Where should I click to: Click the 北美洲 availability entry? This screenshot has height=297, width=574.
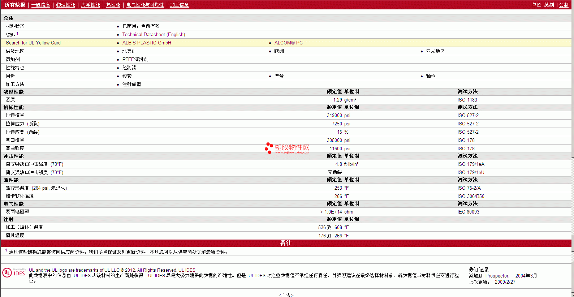pyautogui.click(x=129, y=51)
